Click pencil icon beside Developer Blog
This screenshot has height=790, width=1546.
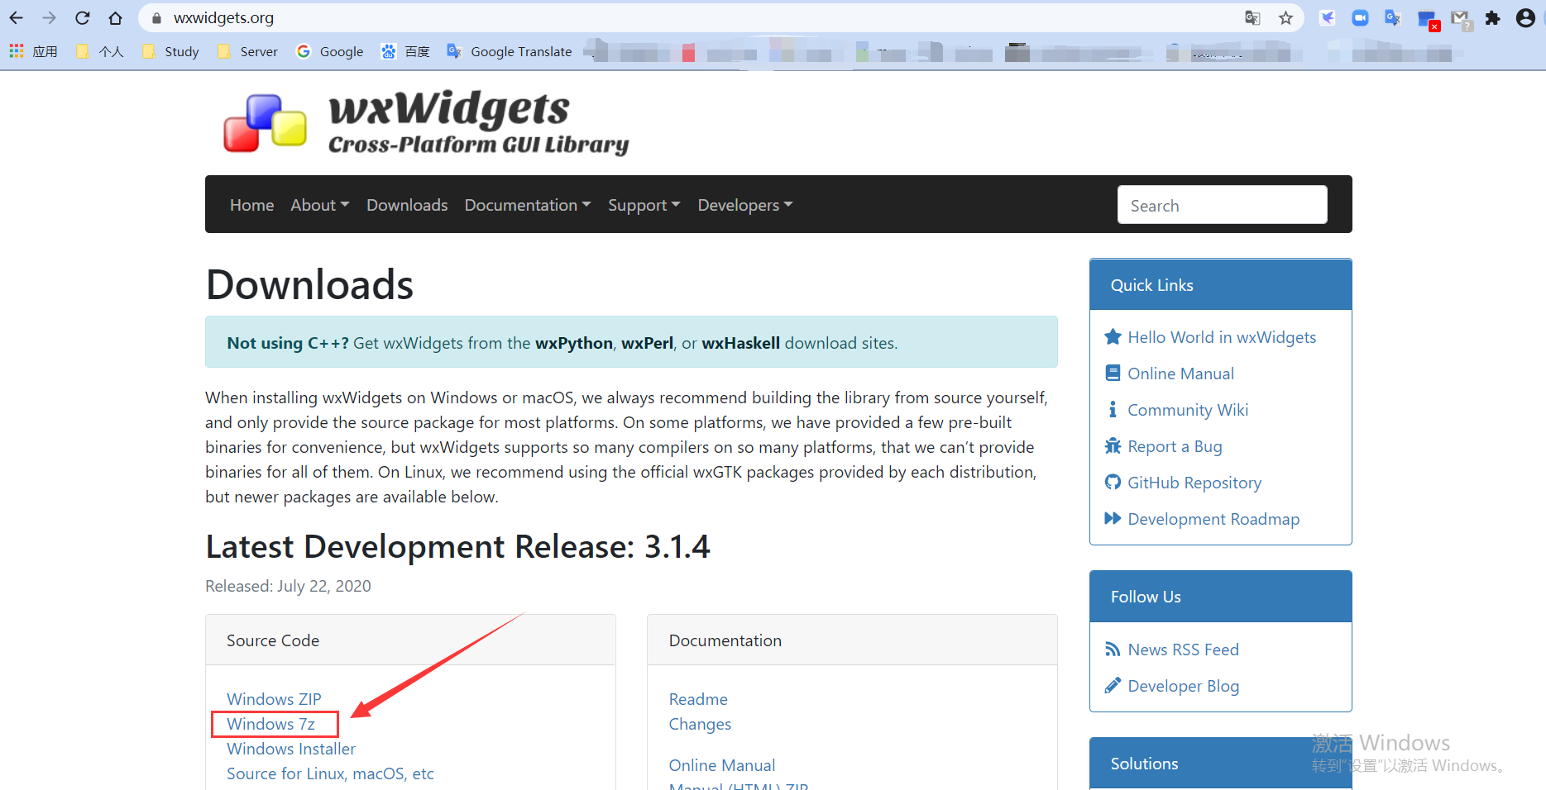click(1113, 685)
